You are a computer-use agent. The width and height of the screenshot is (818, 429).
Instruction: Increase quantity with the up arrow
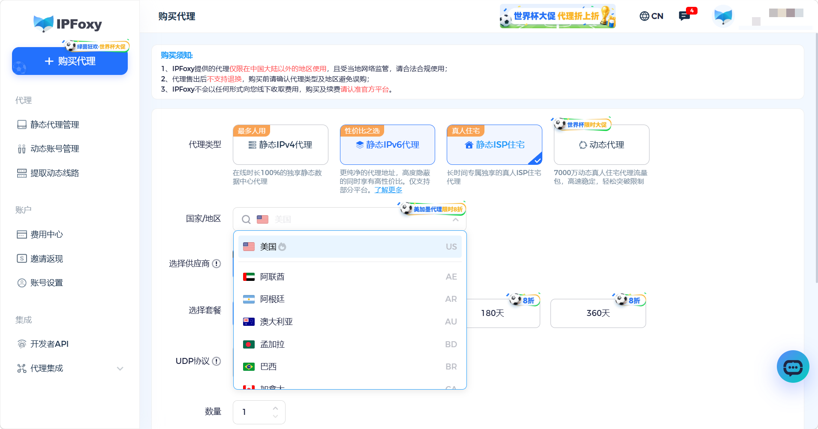pos(275,408)
